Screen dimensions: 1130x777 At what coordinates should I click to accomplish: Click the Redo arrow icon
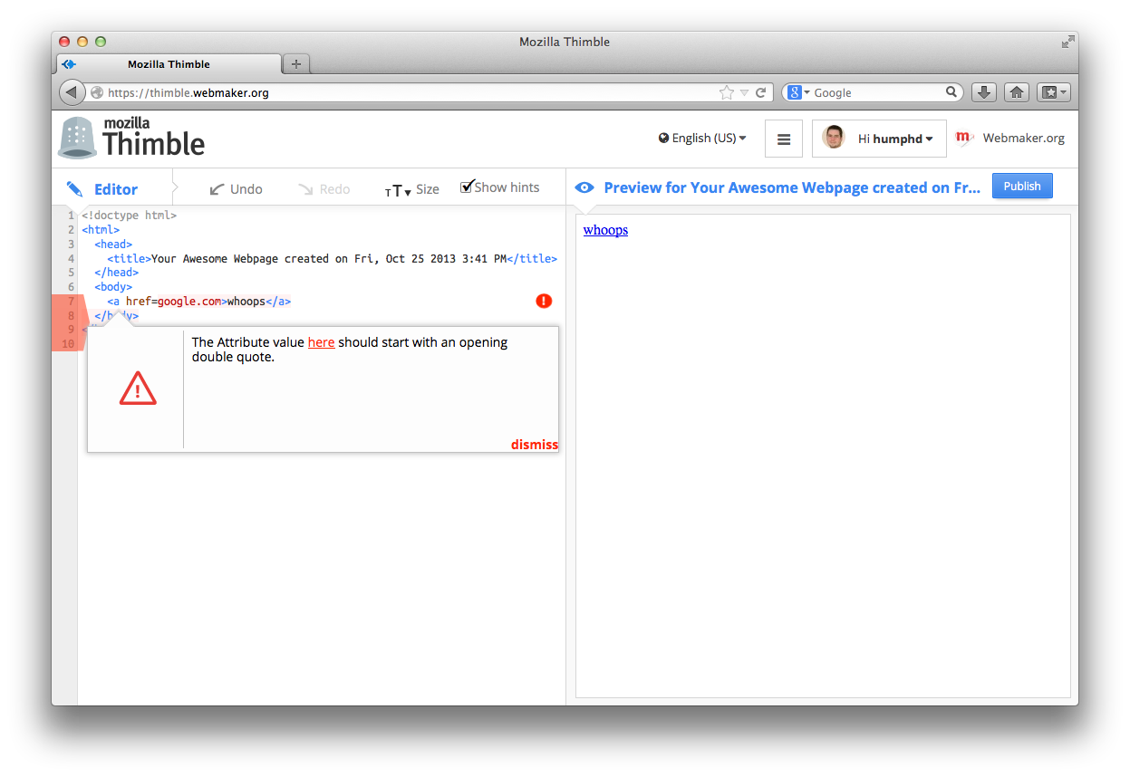[x=305, y=189]
